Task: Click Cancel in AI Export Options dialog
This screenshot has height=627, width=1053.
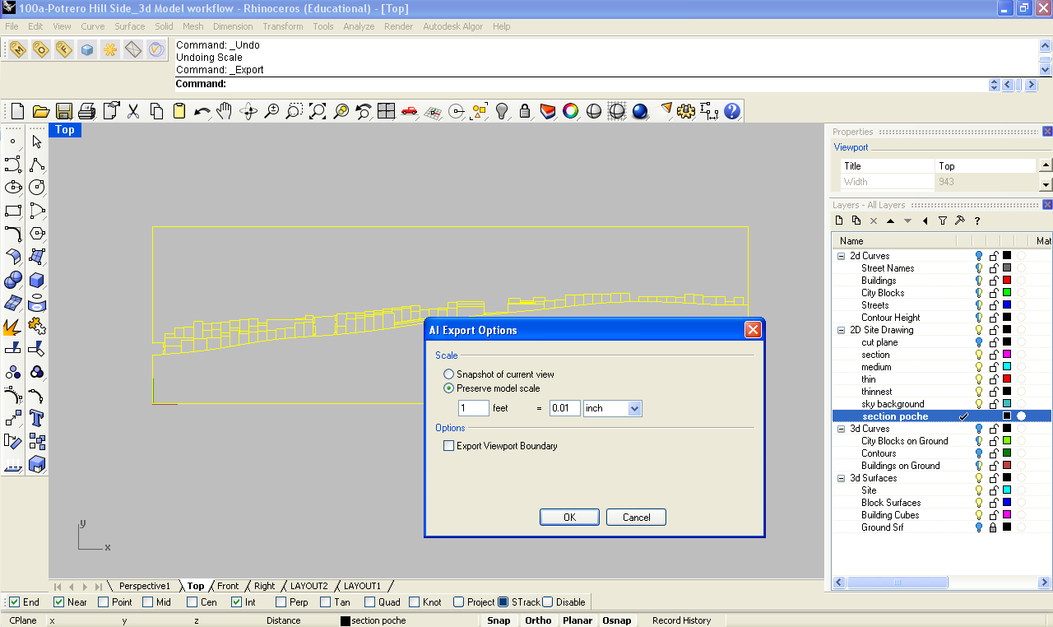Action: 636,518
